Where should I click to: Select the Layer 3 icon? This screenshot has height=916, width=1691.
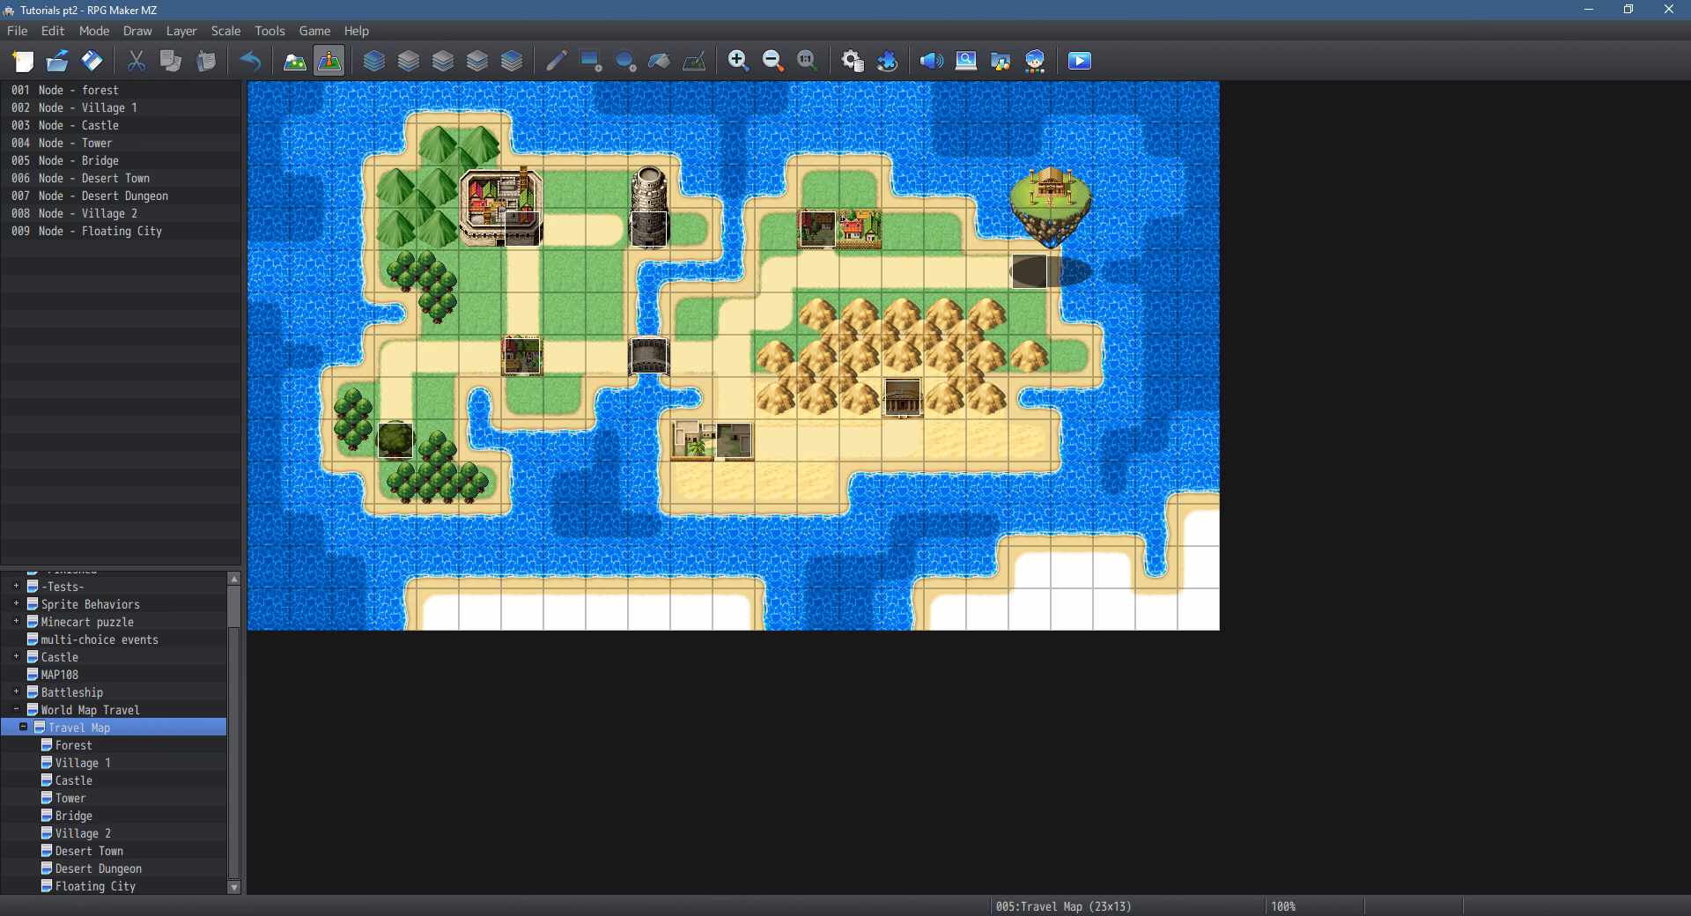point(477,61)
